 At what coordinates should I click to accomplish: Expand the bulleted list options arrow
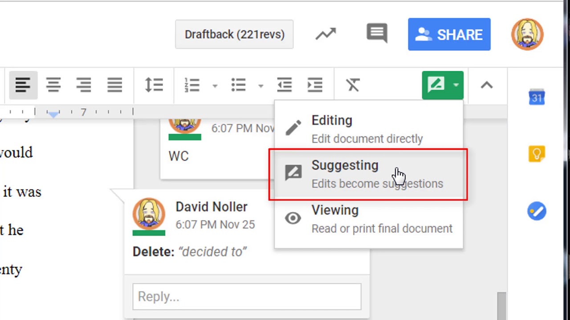[x=261, y=85]
